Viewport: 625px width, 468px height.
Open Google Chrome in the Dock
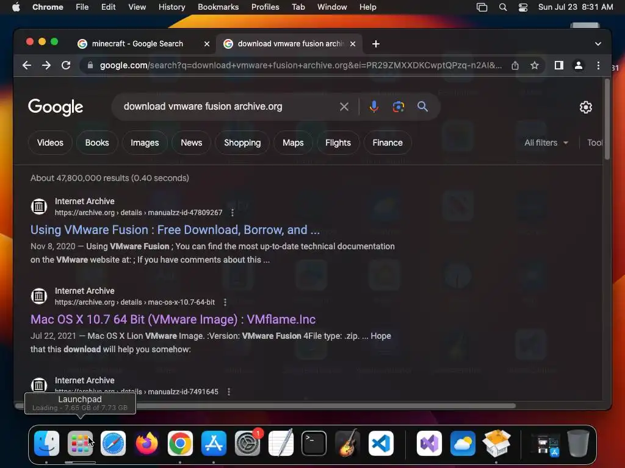(x=180, y=444)
